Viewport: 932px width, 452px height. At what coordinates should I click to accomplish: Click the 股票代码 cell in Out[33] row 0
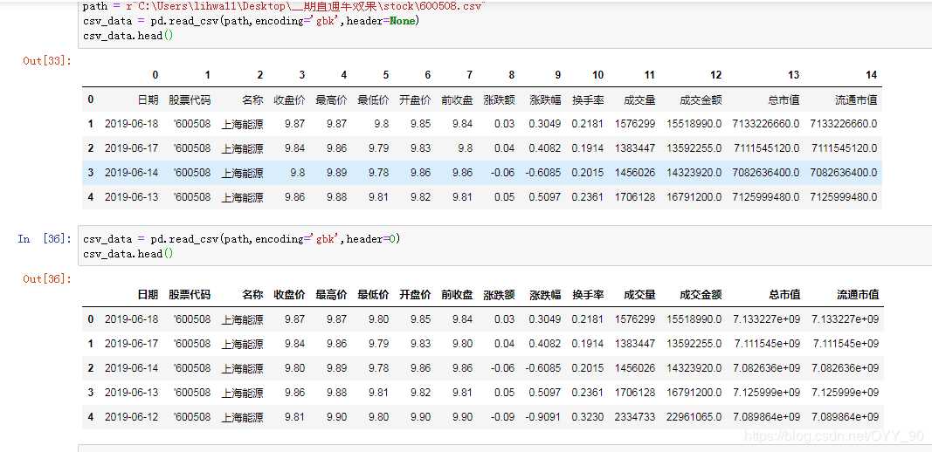[190, 99]
